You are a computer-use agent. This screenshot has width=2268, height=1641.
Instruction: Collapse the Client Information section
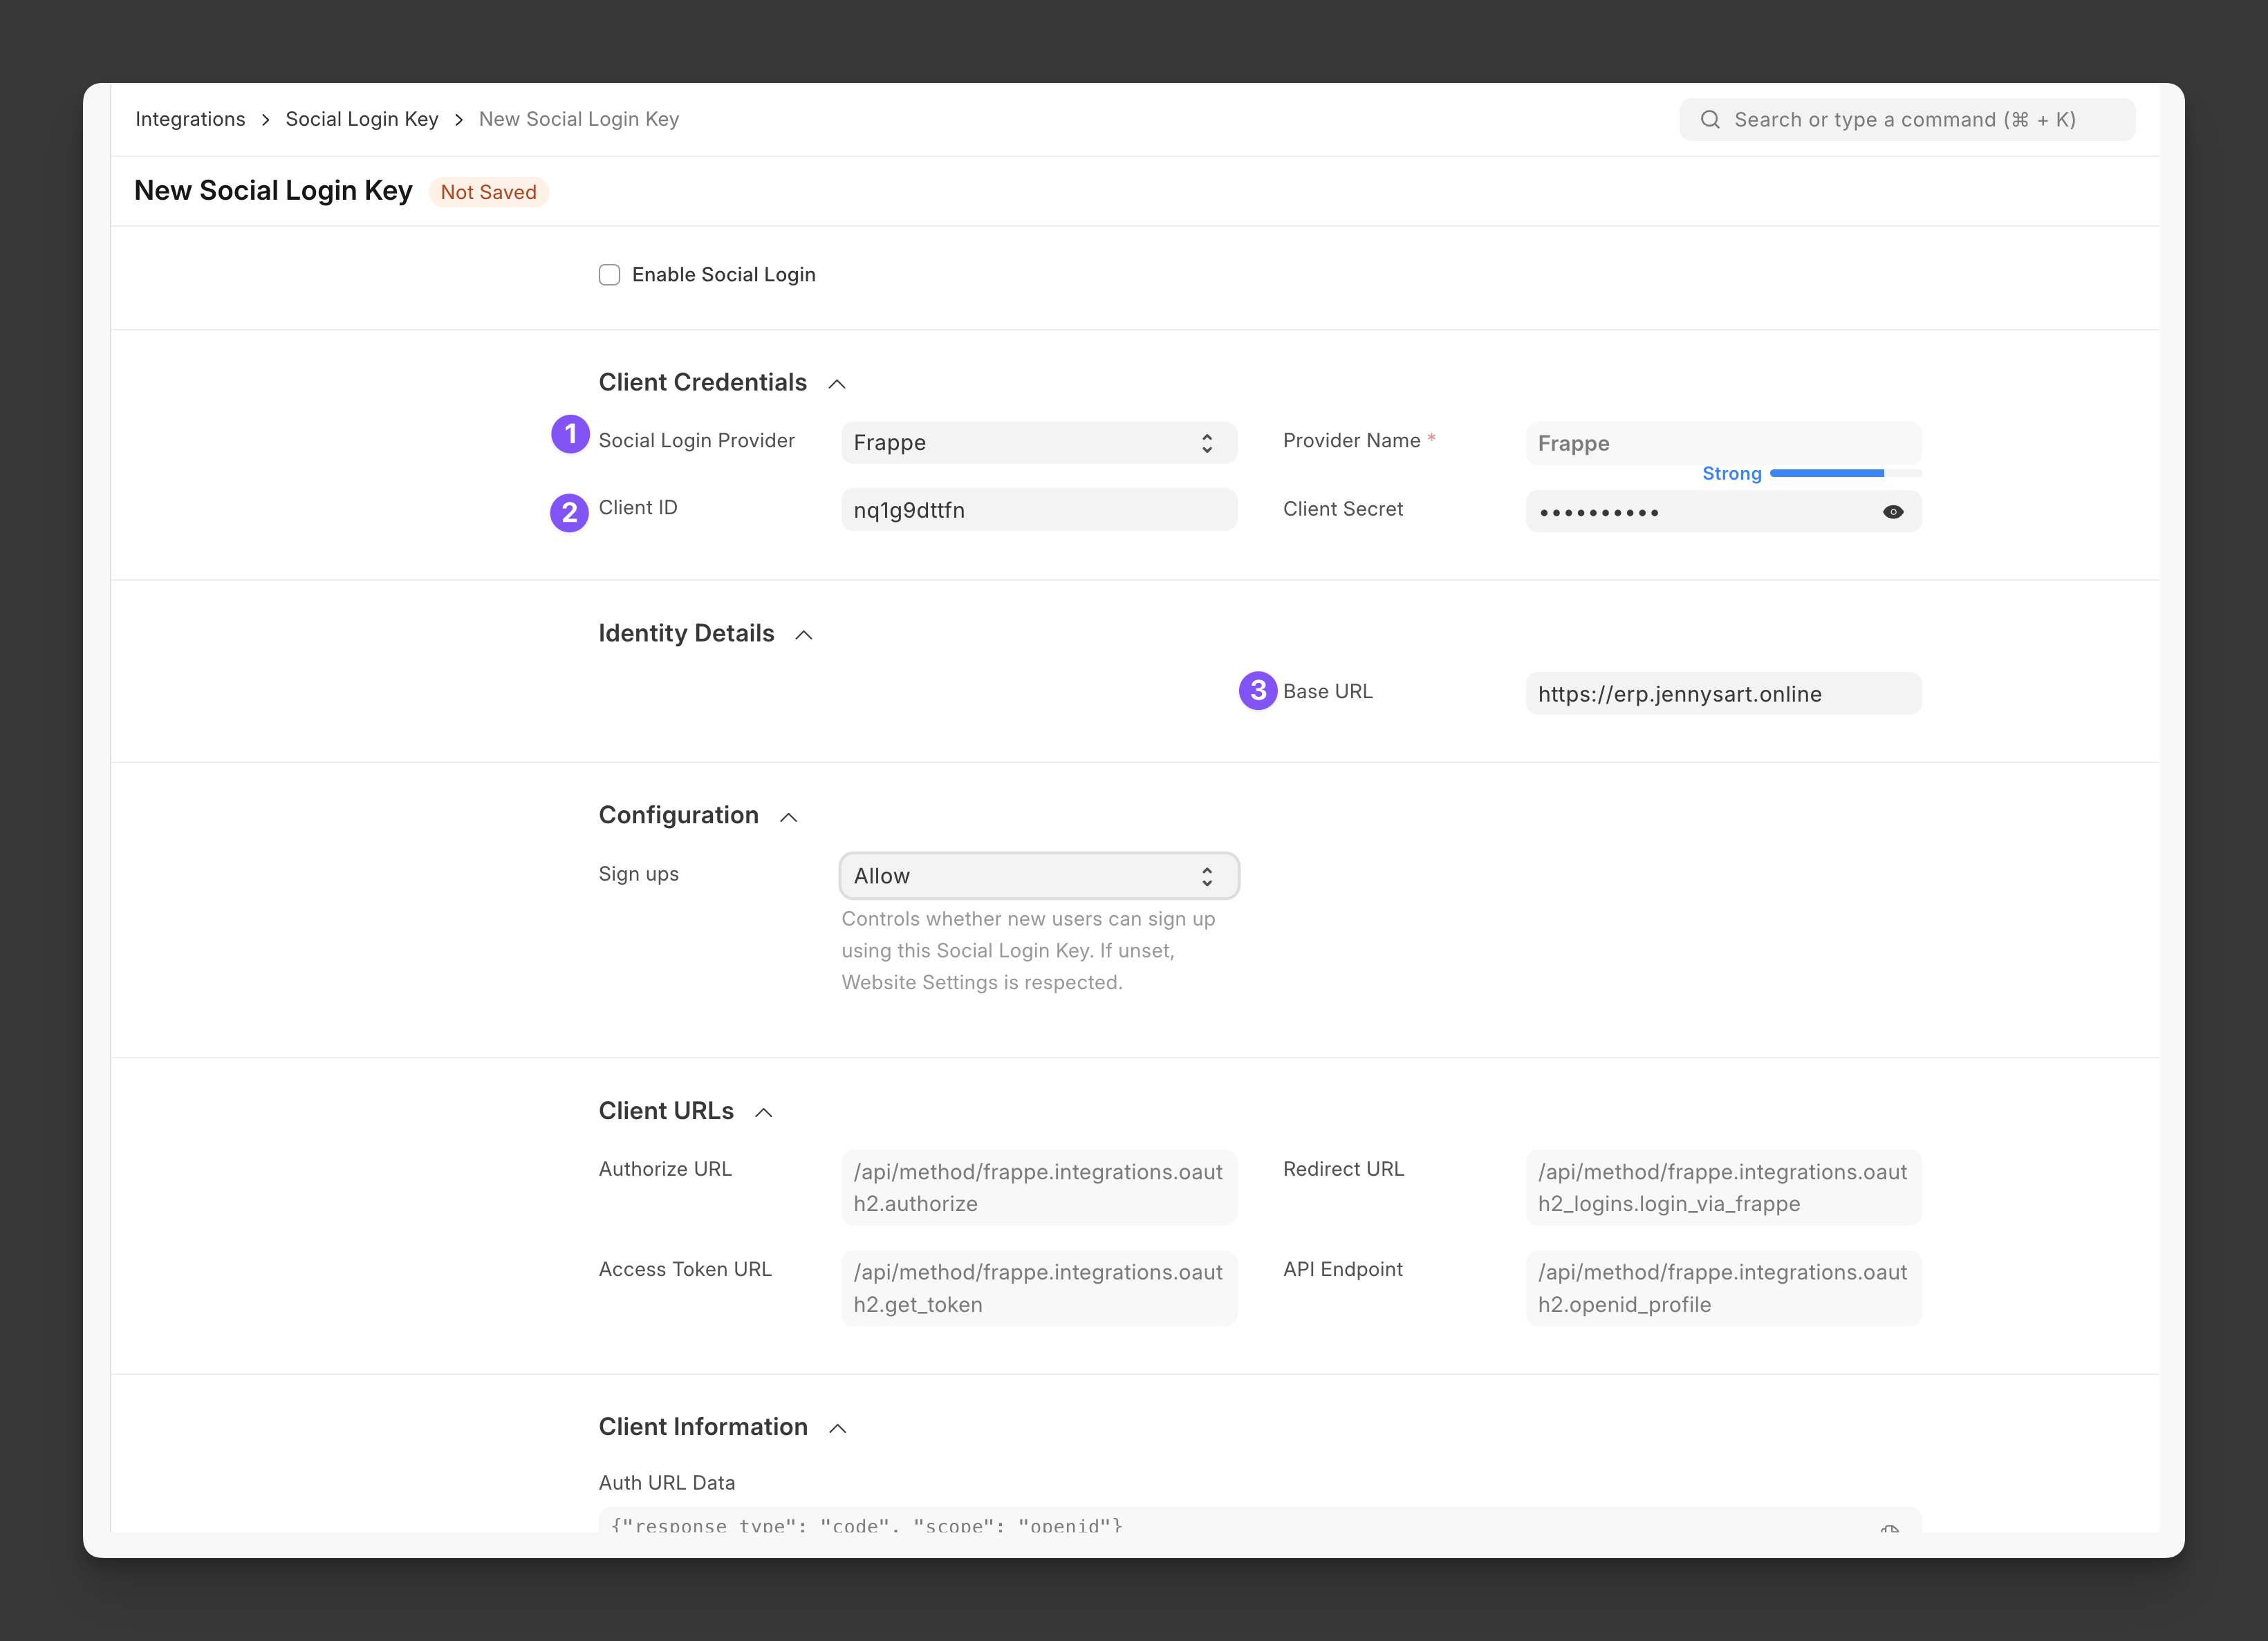coord(838,1428)
